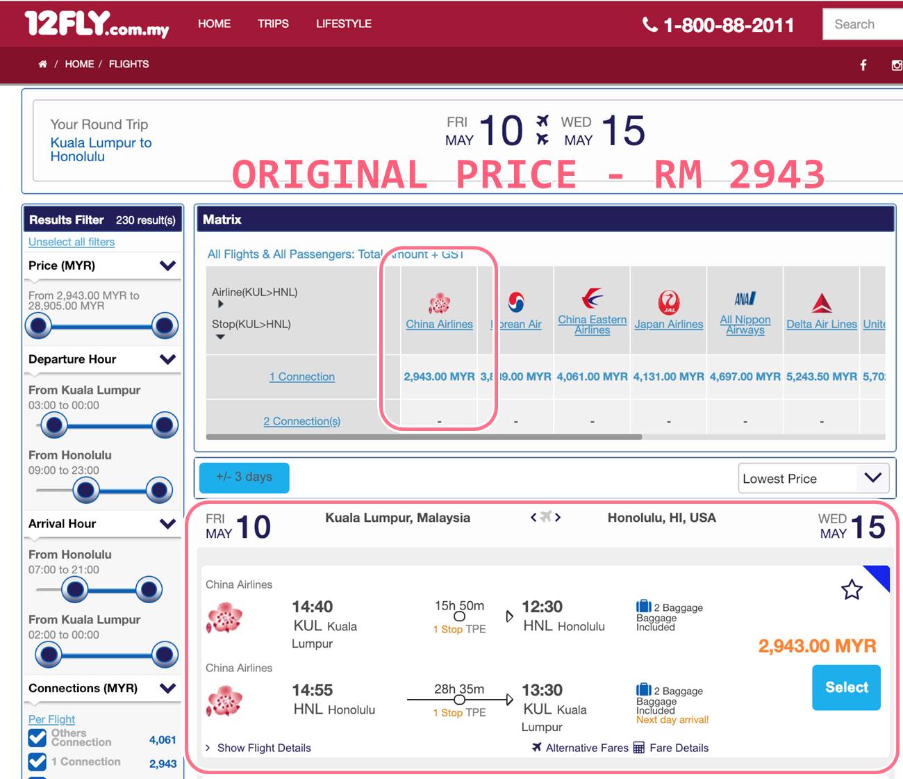The image size is (903, 779).
Task: Collapse the Arrival Hour filter section
Action: (167, 524)
